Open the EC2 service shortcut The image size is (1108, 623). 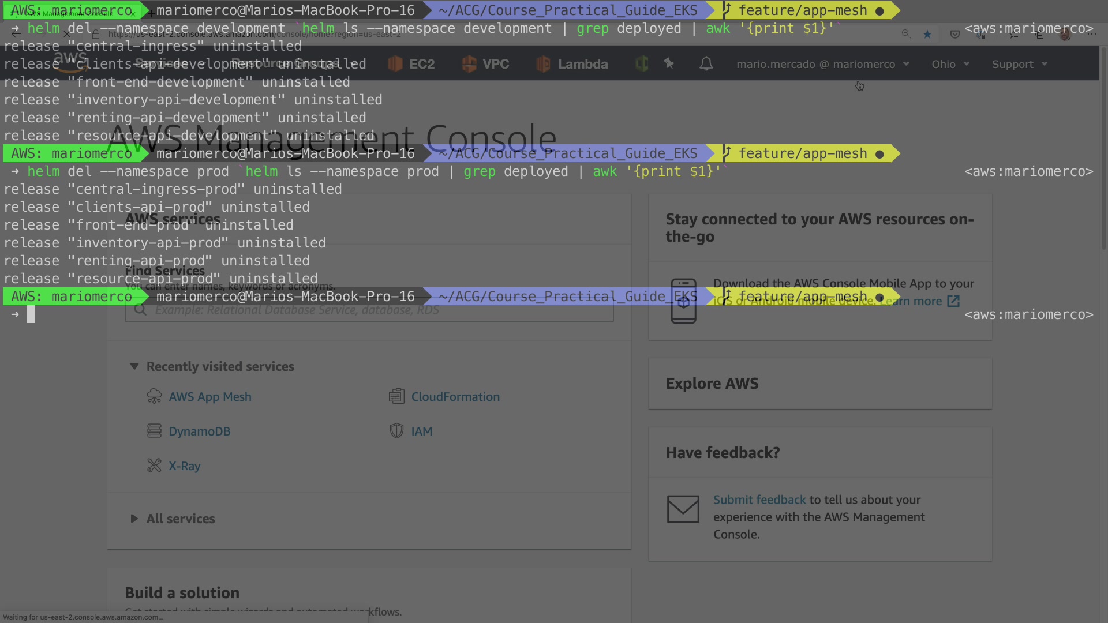[411, 64]
